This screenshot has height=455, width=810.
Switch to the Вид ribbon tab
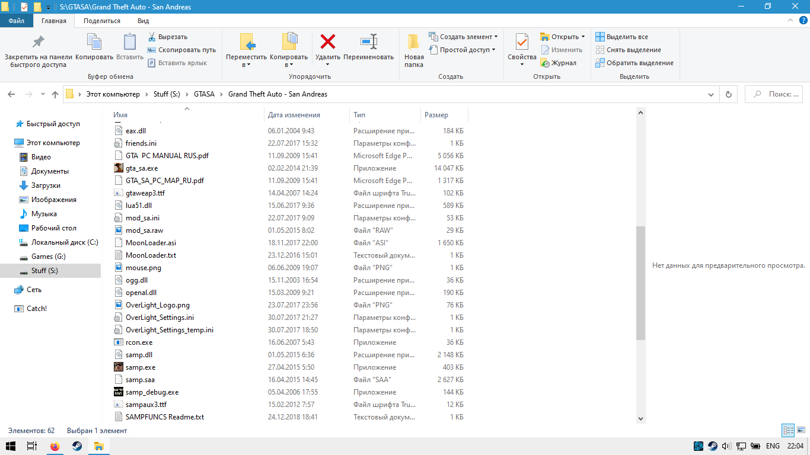pos(143,21)
